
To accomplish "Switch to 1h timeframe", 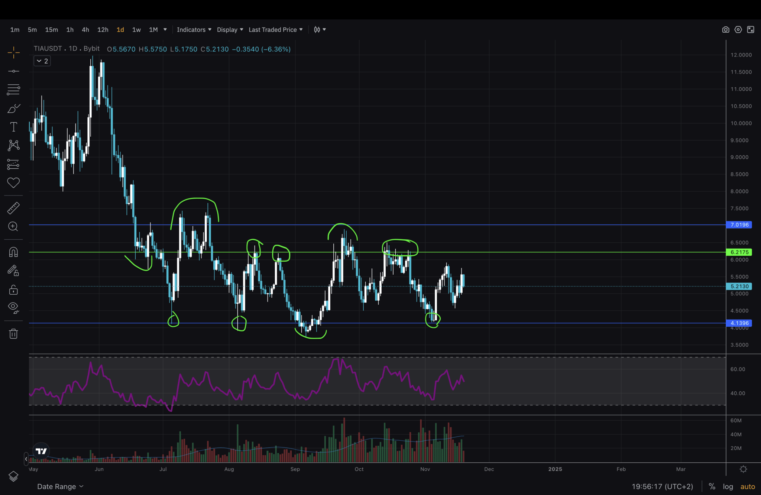I will (x=70, y=30).
